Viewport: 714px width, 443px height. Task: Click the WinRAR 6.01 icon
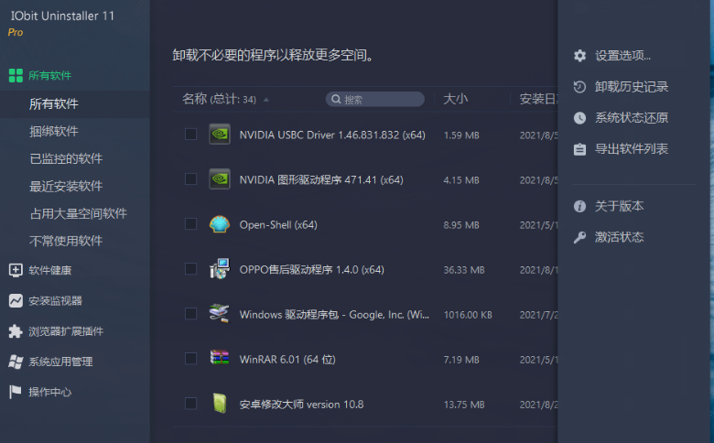(219, 358)
